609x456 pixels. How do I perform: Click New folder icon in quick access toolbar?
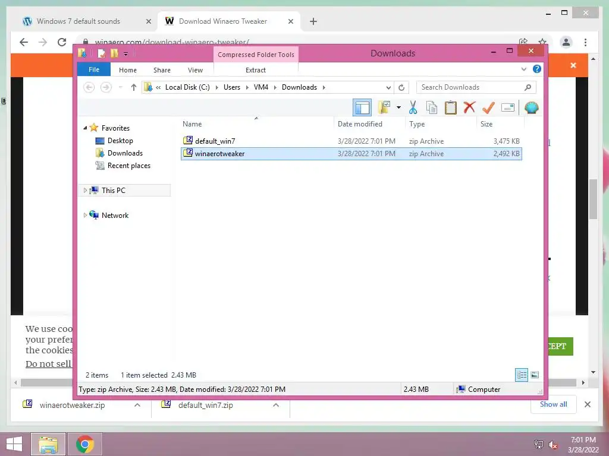click(114, 53)
